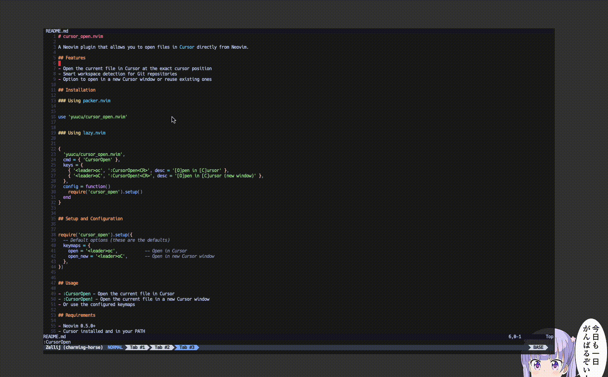
Task: Click the 'Or use the configured keymaps' line
Action: tap(97, 304)
